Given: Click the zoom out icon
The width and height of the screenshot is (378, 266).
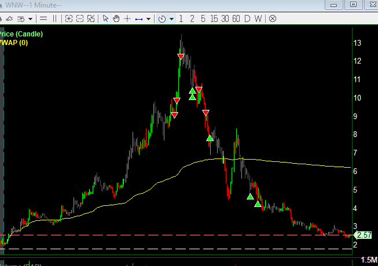Looking at the screenshot, I should [80, 19].
